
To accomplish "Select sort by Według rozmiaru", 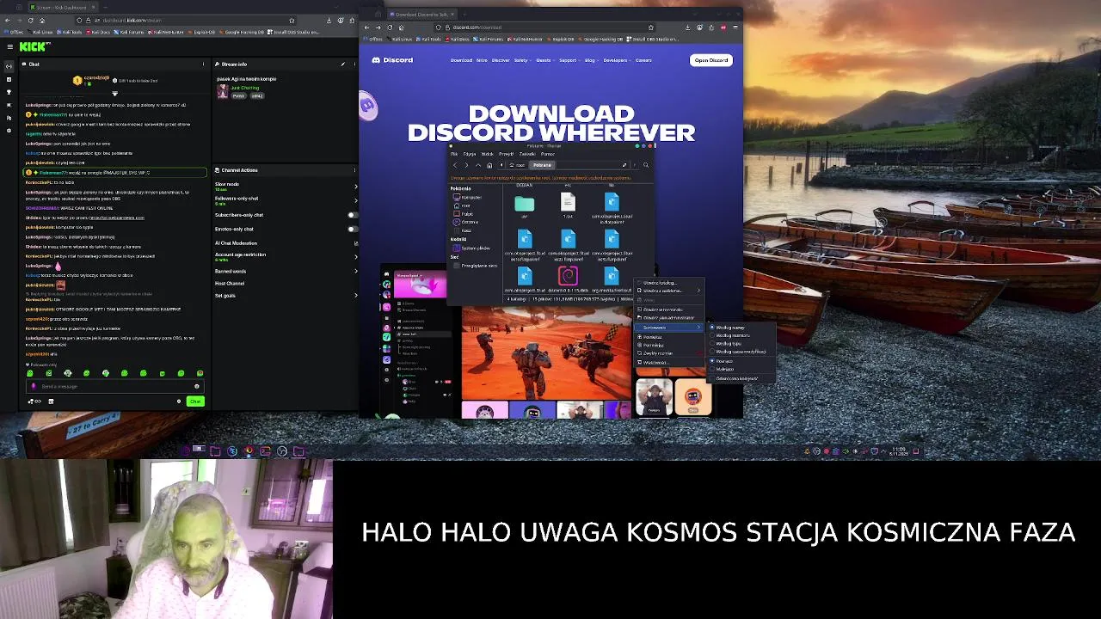I will coord(732,335).
